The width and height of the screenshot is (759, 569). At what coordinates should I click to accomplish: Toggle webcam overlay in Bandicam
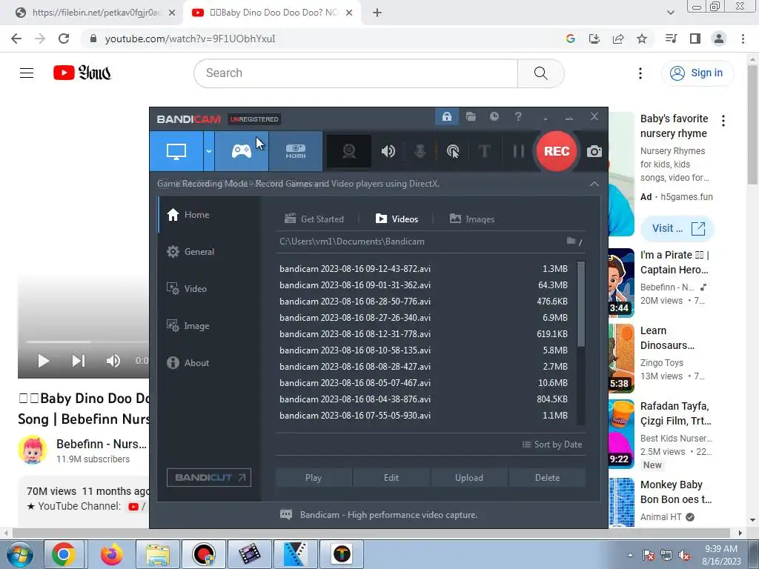[x=349, y=151]
